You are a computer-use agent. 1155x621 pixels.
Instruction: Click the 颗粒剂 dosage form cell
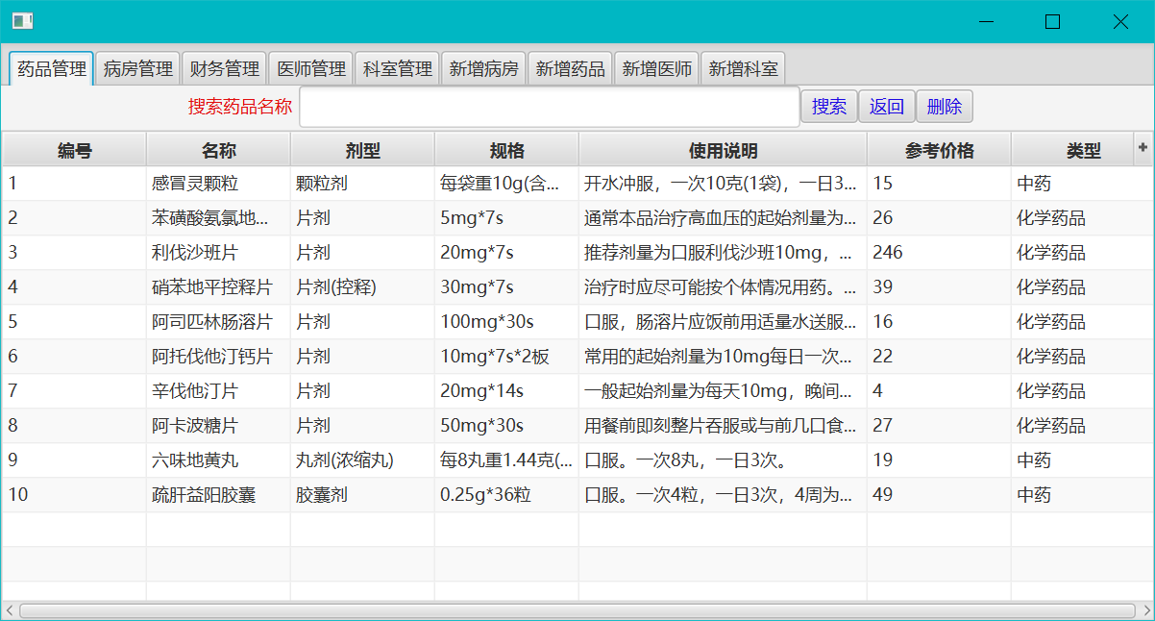coord(362,184)
